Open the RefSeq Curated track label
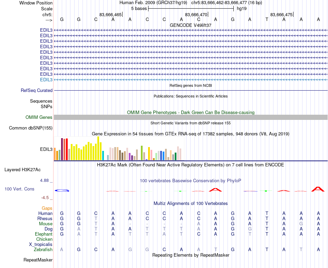The image size is (328, 268). point(37,90)
